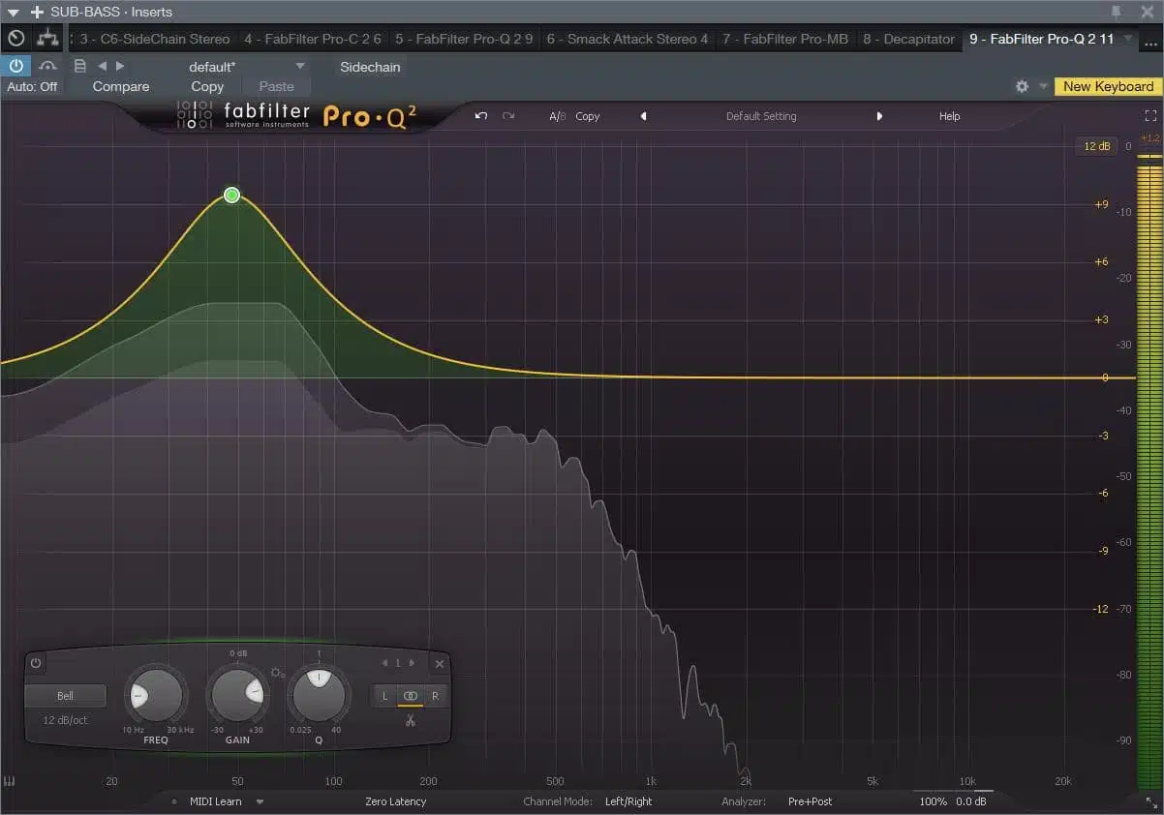Click the automation mode icon beside power
Viewport: 1164px width, 815px height.
click(x=46, y=66)
